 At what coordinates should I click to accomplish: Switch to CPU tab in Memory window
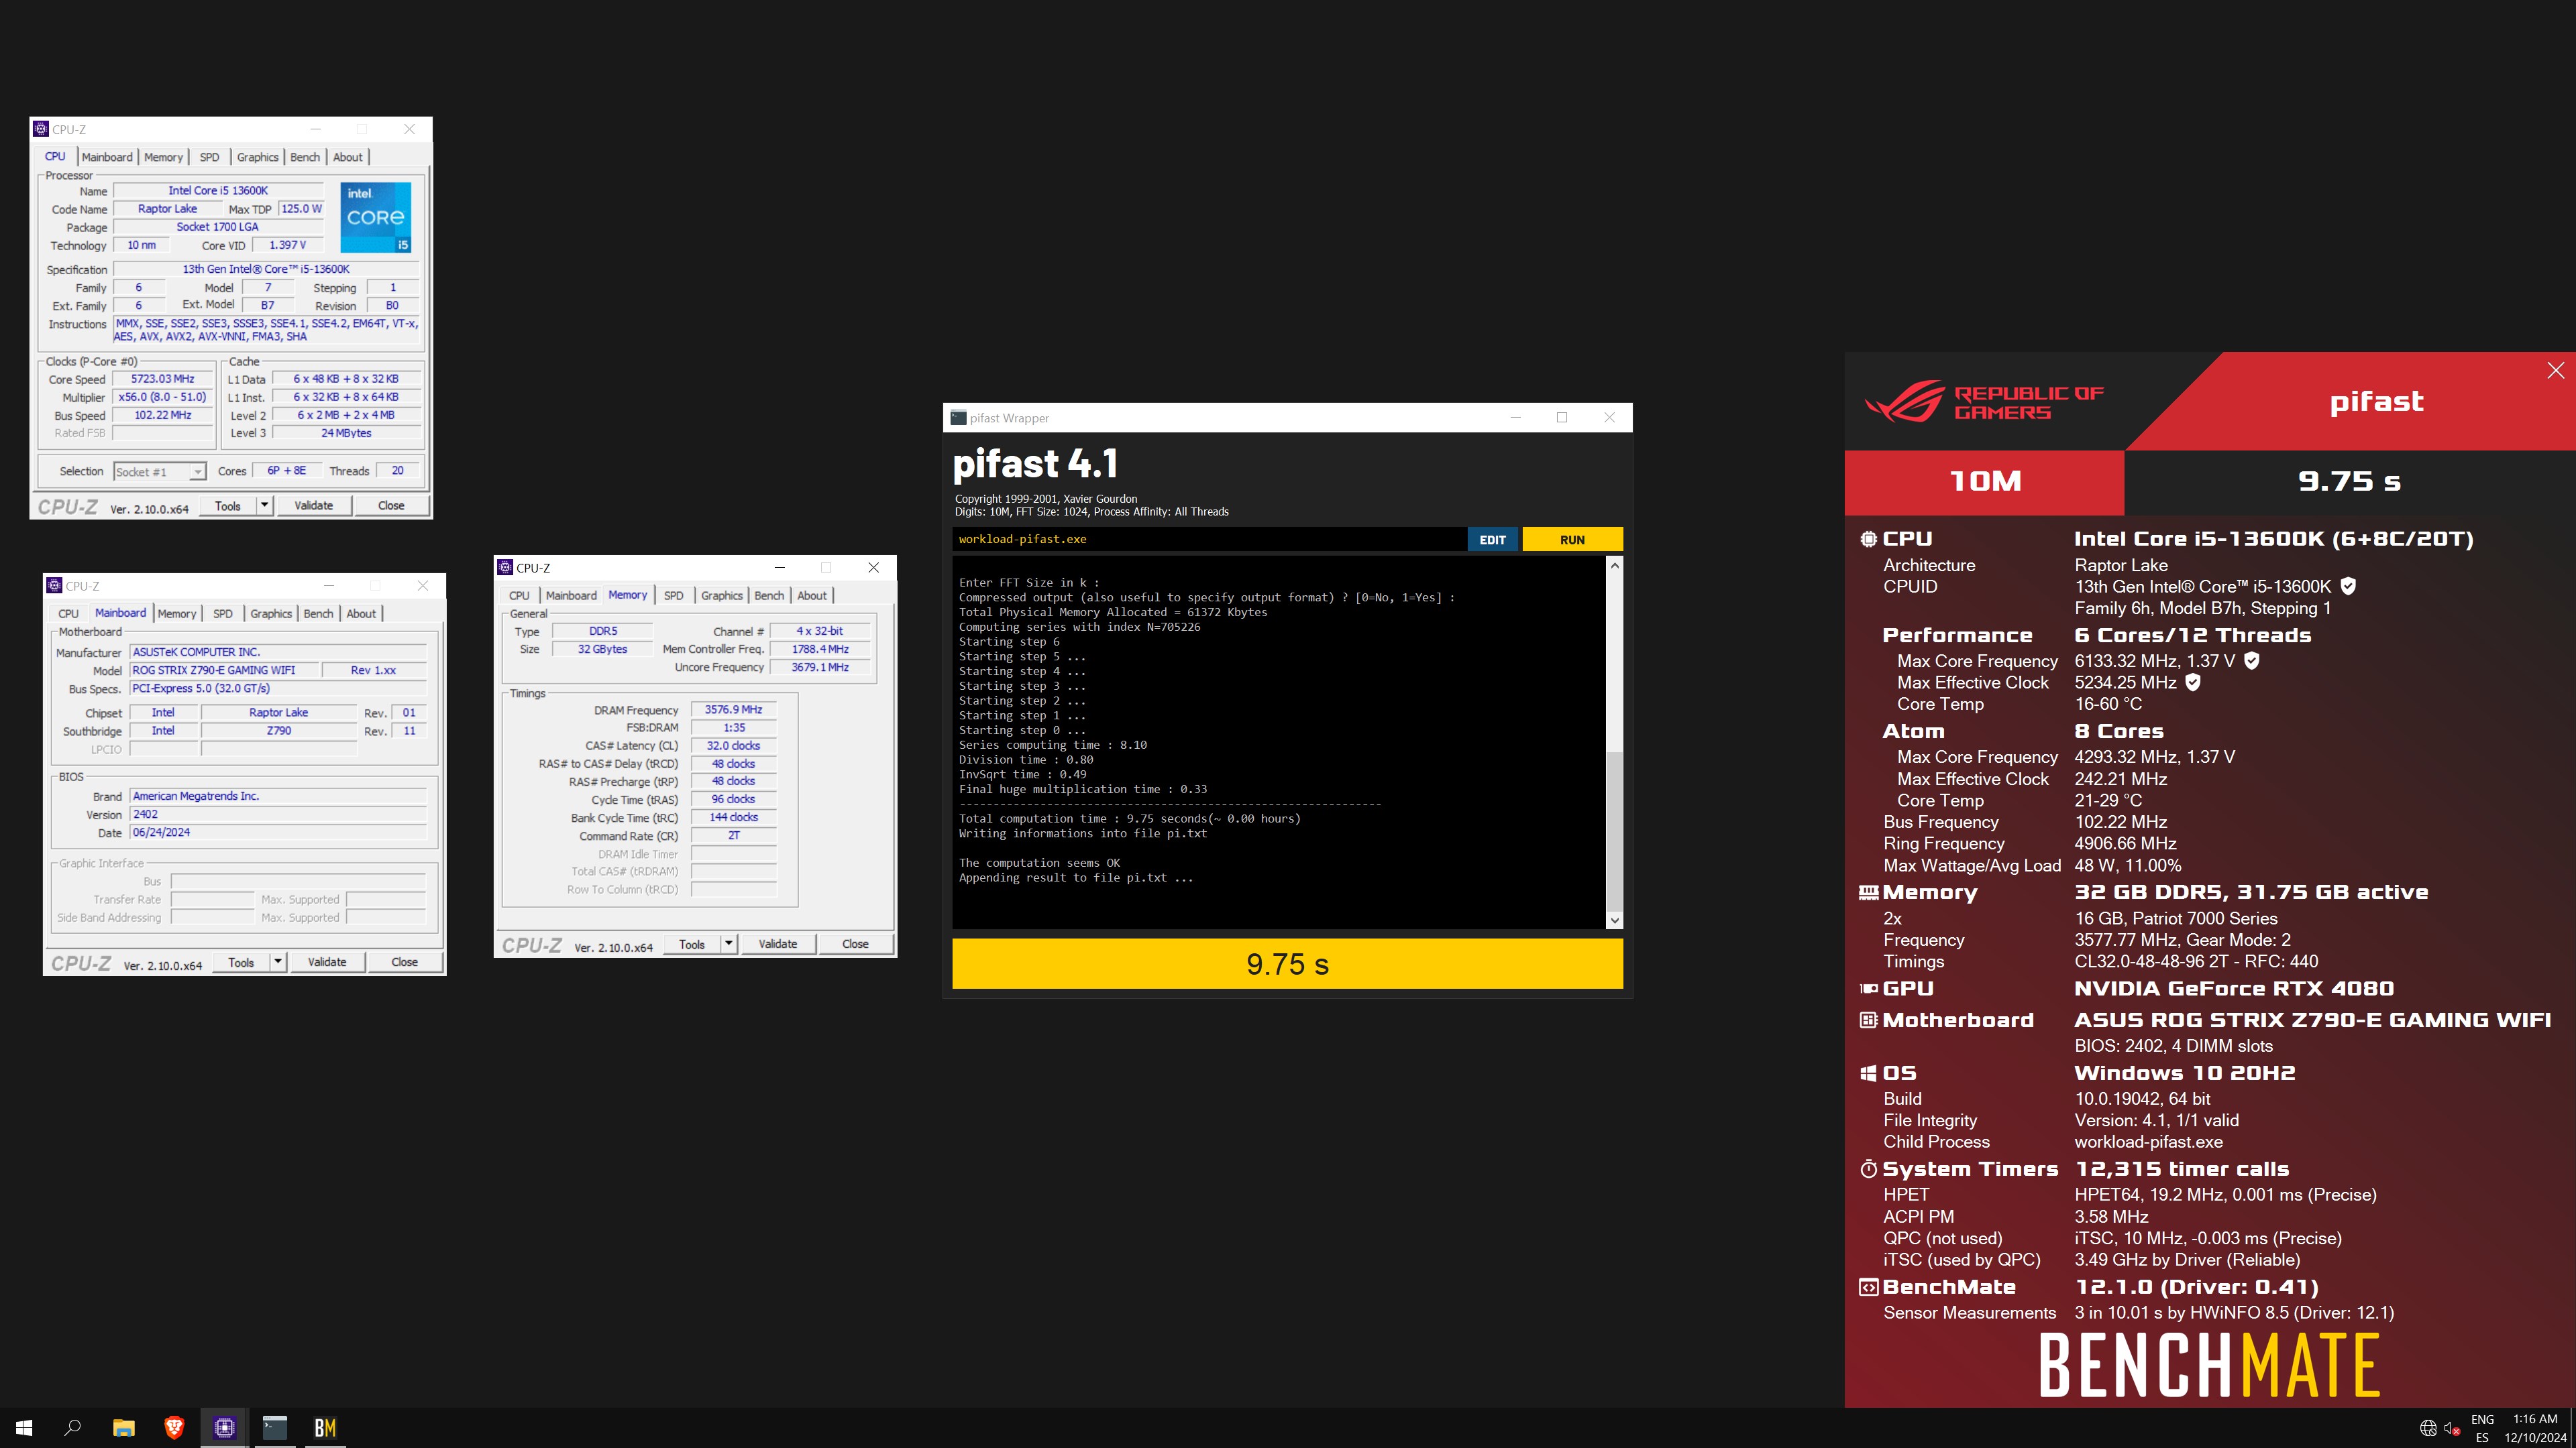(x=519, y=595)
